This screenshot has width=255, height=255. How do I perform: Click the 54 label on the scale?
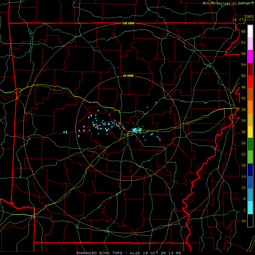click(x=243, y=65)
